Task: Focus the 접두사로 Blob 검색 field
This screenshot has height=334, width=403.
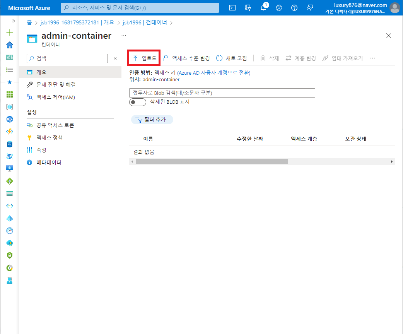Action: coord(222,93)
